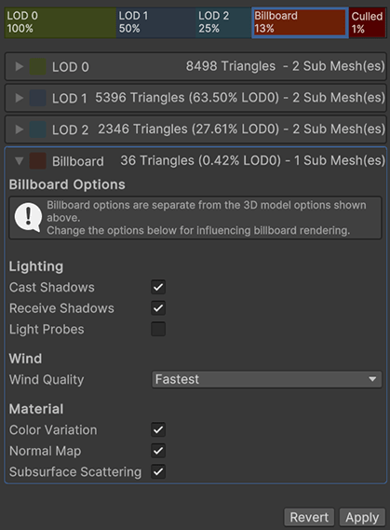390x530 pixels.
Task: Click the LOD 0 olive color square
Action: point(37,66)
